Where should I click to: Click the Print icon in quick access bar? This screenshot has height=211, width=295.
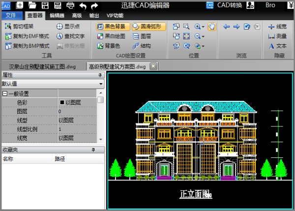70,5
